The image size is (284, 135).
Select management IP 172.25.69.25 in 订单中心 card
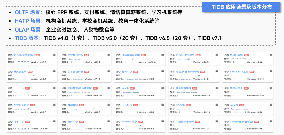click(23, 129)
